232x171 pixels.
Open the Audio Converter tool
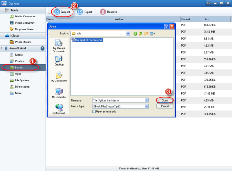pos(23,16)
